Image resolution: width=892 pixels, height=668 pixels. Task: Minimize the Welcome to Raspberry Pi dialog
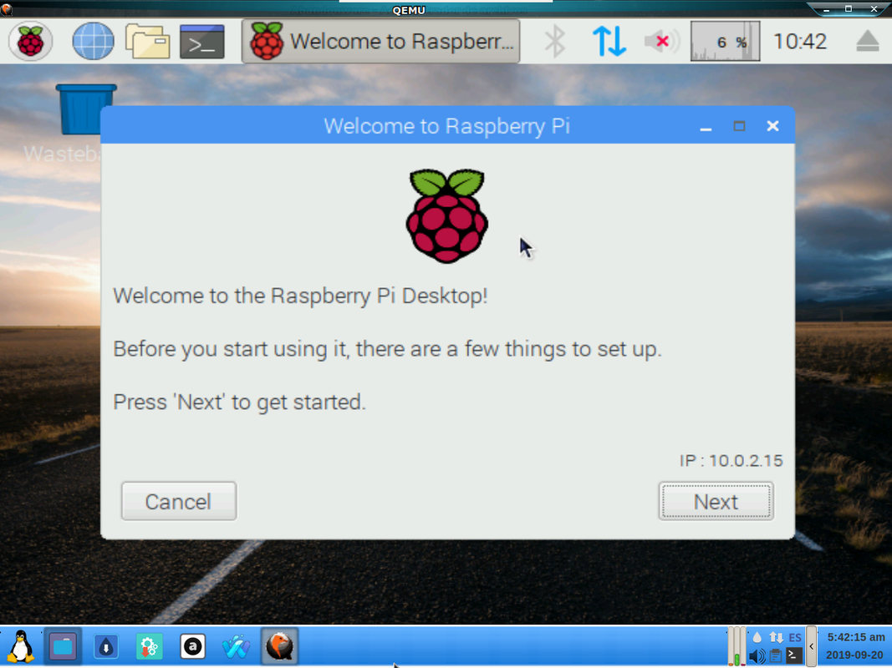click(x=706, y=126)
